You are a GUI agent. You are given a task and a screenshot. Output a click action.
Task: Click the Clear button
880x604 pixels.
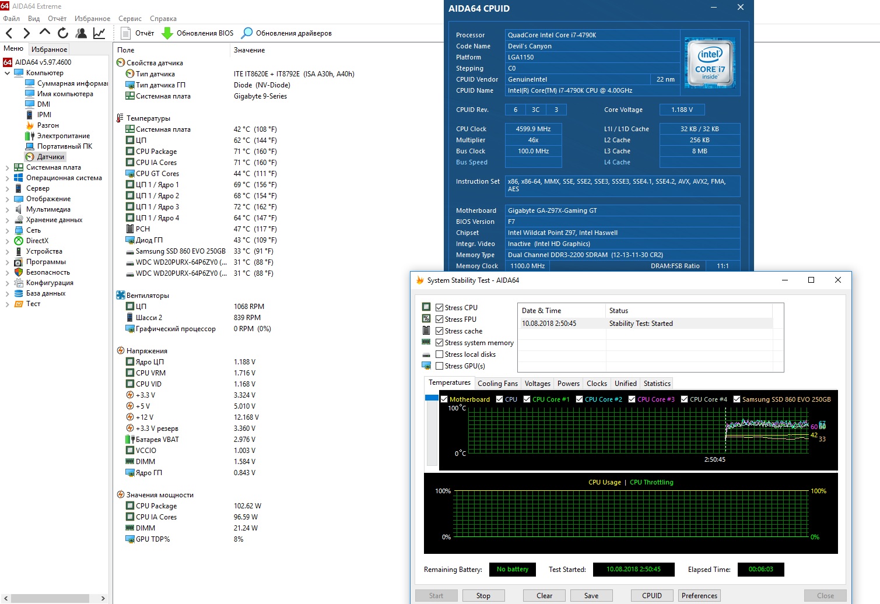point(544,596)
